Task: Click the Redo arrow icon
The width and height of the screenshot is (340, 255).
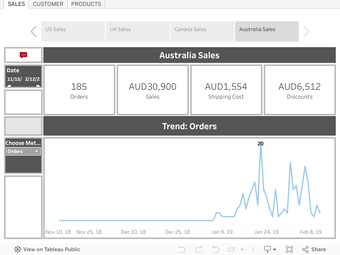Action: [198, 249]
